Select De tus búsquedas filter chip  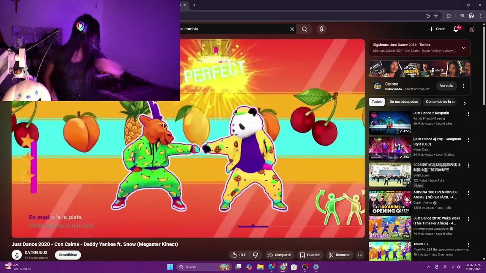point(404,102)
